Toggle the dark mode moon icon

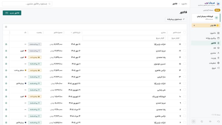pos(202,121)
